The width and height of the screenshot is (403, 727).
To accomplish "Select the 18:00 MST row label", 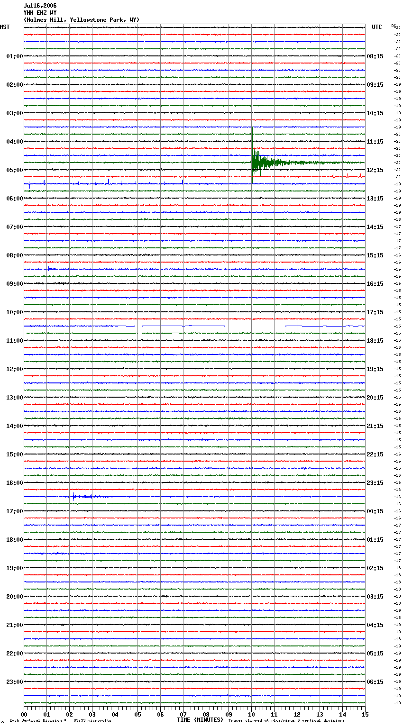I will [15, 540].
